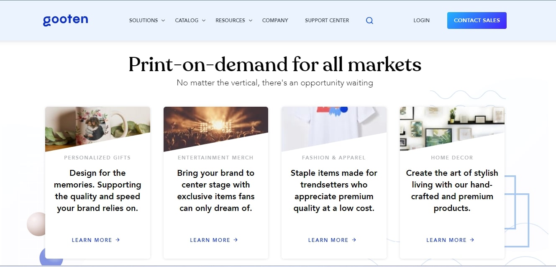Open the Solutions nav item
The image size is (556, 267).
[143, 21]
